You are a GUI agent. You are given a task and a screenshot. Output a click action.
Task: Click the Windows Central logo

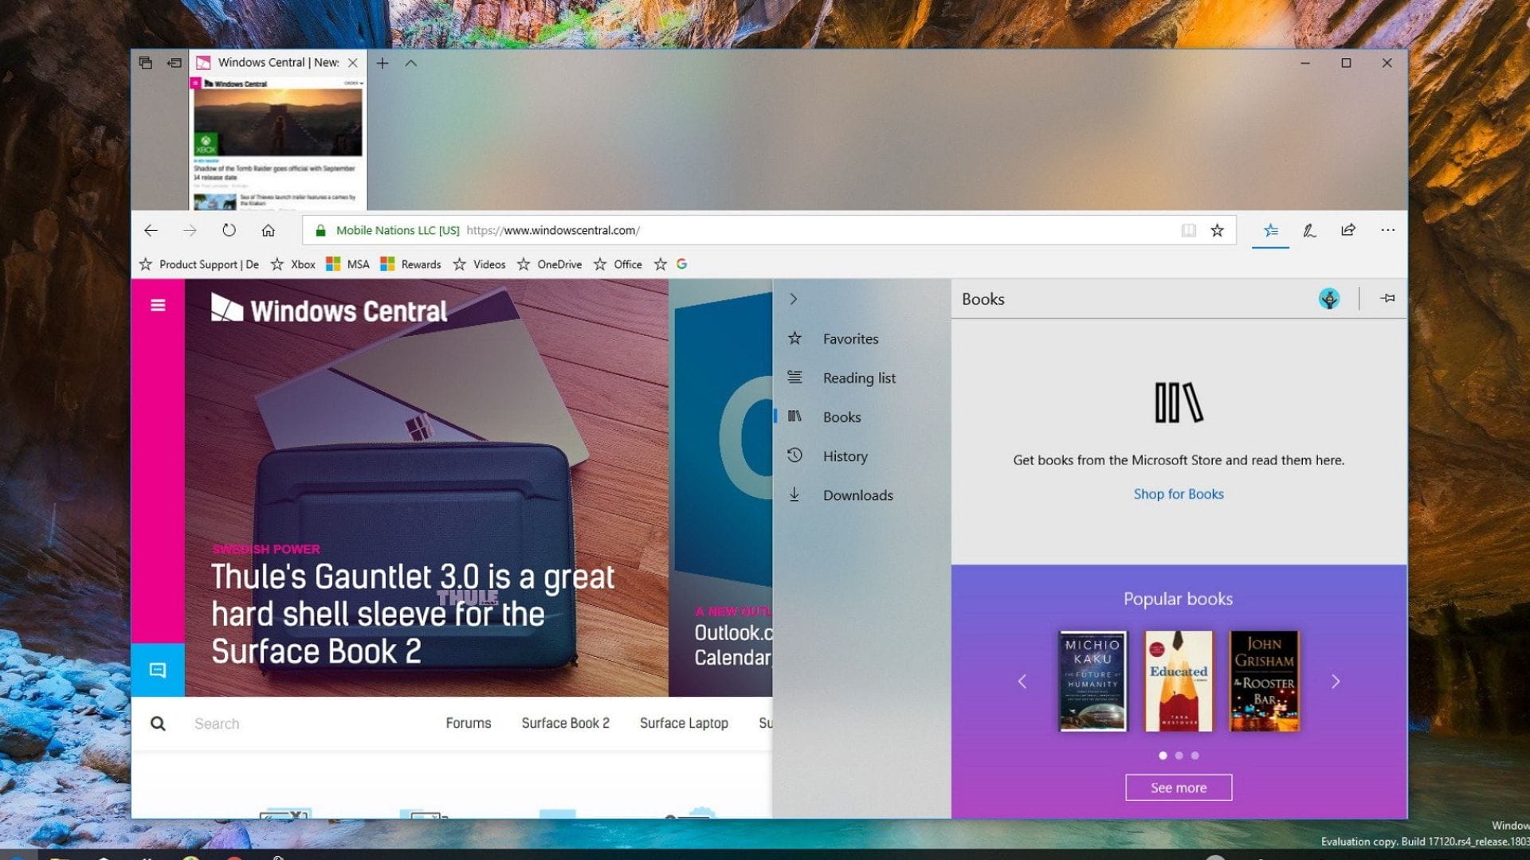pos(329,310)
